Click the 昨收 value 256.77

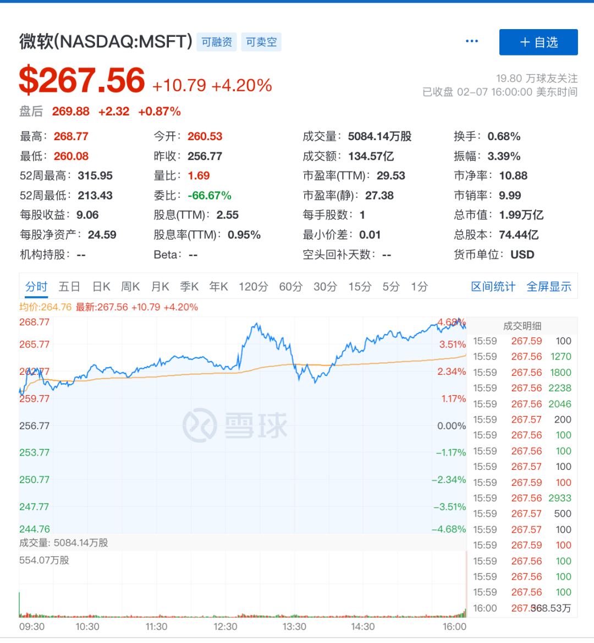[205, 156]
